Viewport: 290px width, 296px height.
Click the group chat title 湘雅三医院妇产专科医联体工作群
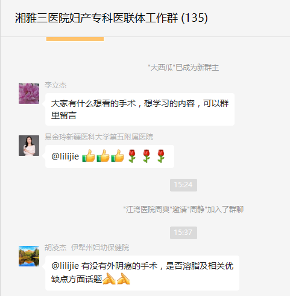click(96, 18)
